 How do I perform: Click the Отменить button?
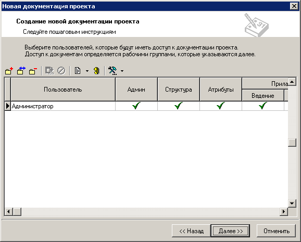coord(276,231)
